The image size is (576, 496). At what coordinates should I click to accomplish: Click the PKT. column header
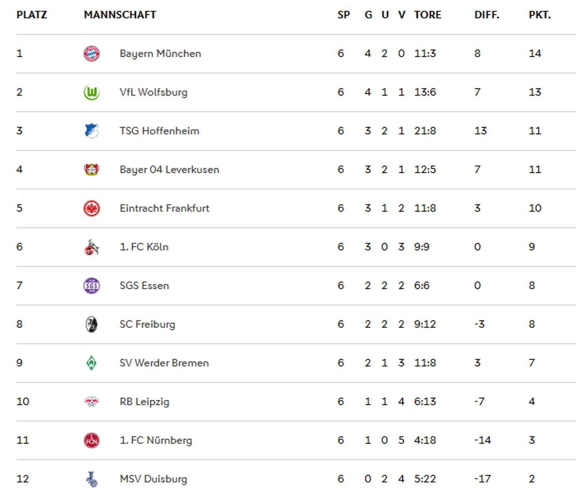[539, 15]
